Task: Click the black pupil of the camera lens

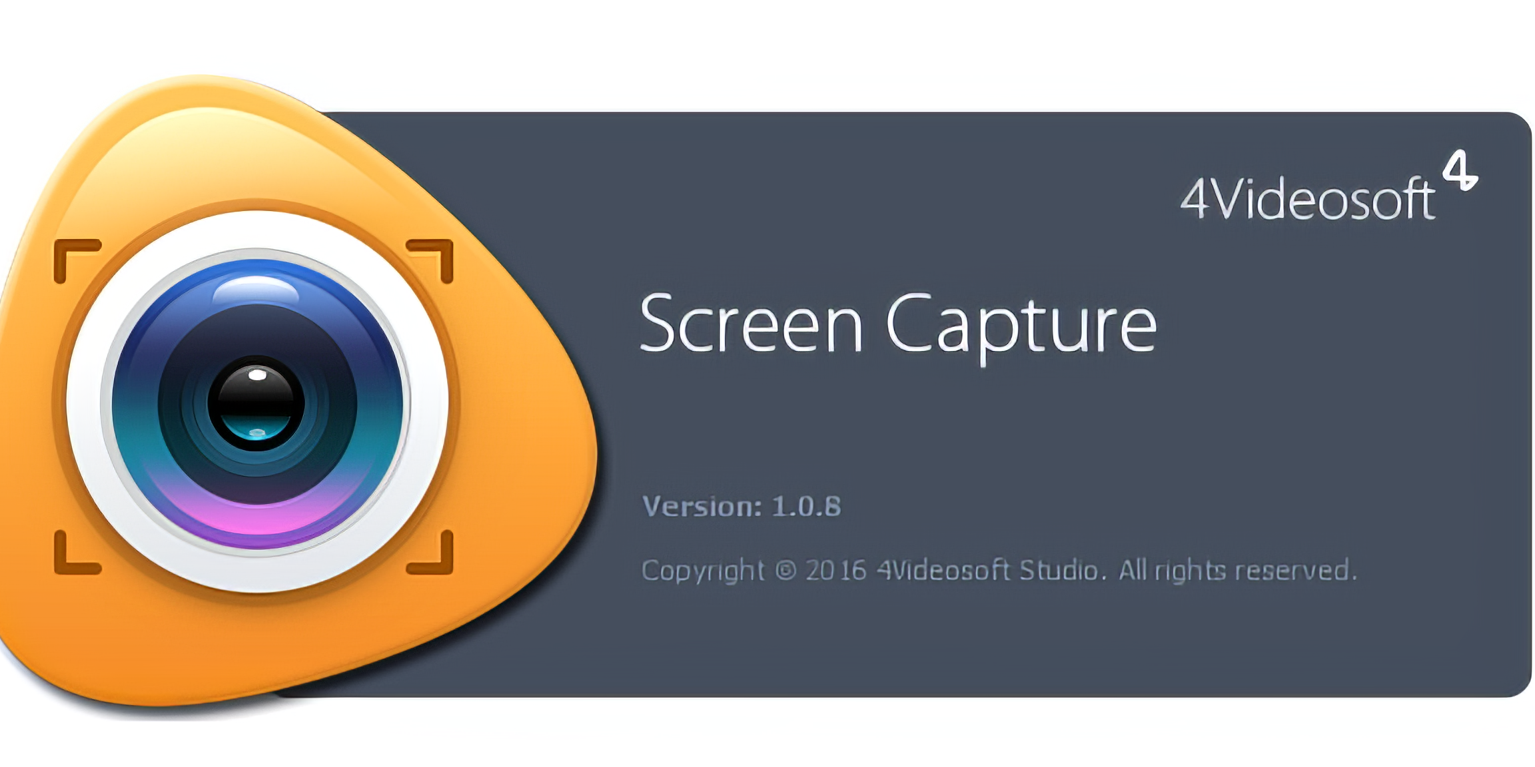Action: click(x=256, y=403)
